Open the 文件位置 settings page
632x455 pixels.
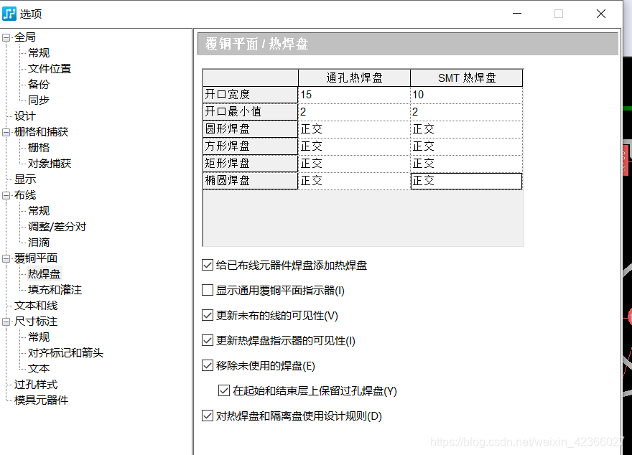[49, 69]
